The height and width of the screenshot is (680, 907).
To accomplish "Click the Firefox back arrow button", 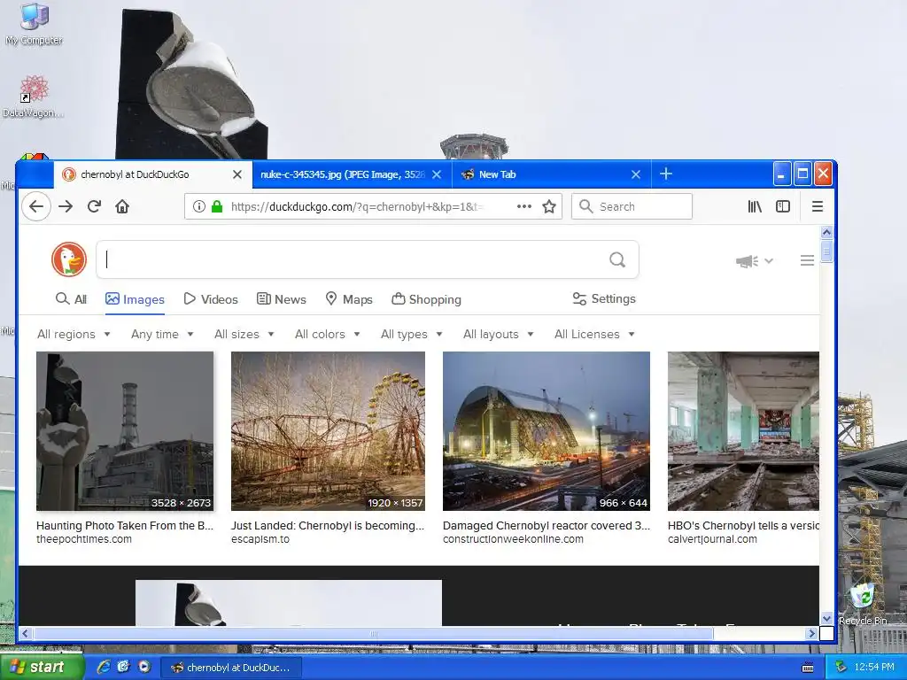I will click(x=35, y=206).
